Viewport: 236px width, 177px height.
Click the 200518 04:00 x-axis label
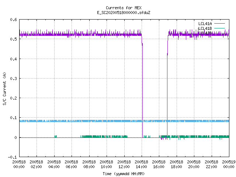[x=54, y=164]
